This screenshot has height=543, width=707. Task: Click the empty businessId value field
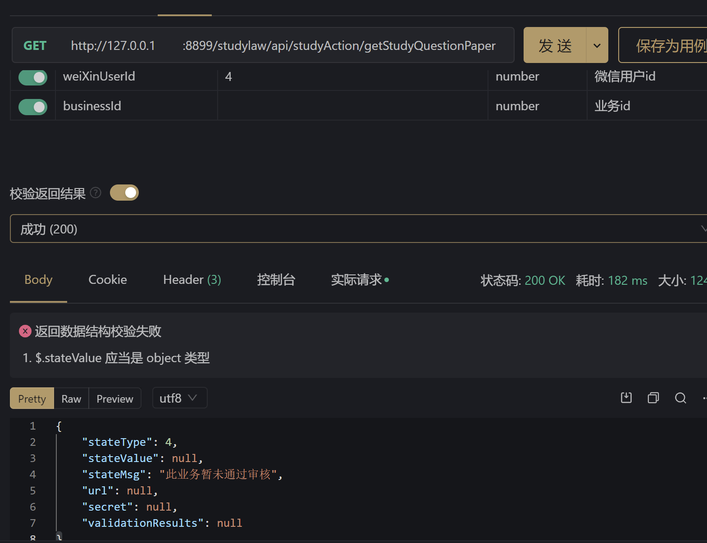(x=353, y=106)
